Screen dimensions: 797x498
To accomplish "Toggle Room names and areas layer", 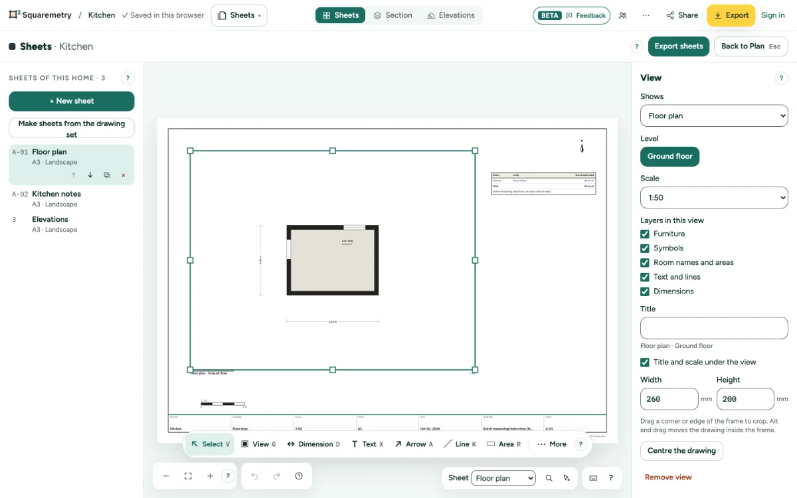I will click(x=645, y=263).
